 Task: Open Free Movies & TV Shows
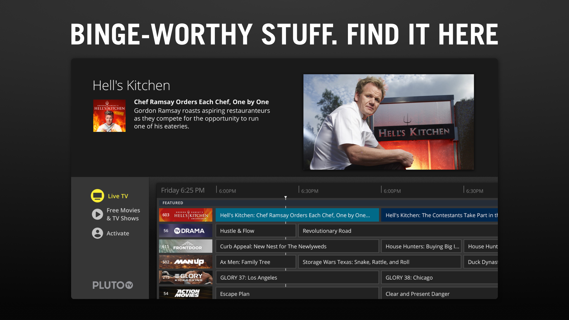(x=123, y=214)
